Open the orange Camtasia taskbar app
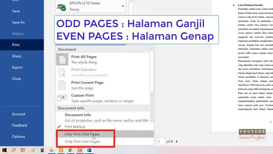The width and height of the screenshot is (273, 154). [80, 150]
